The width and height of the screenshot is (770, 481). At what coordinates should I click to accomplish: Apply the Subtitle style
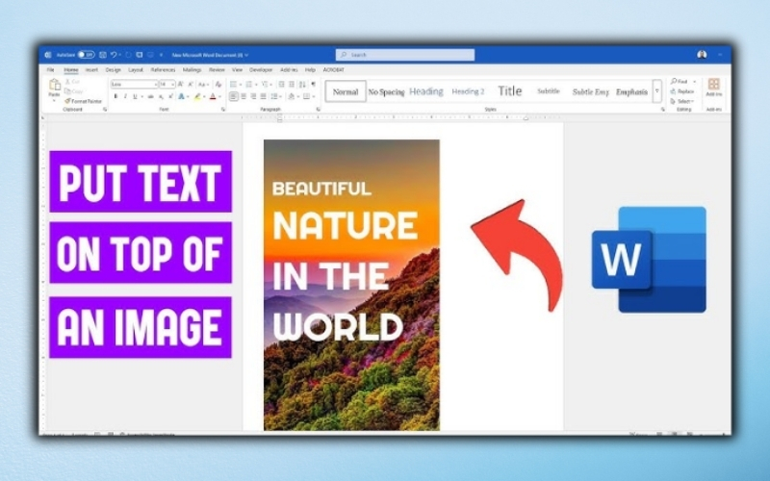click(x=549, y=91)
